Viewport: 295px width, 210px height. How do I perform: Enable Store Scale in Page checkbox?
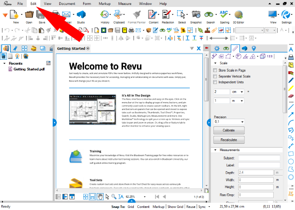pos(215,70)
